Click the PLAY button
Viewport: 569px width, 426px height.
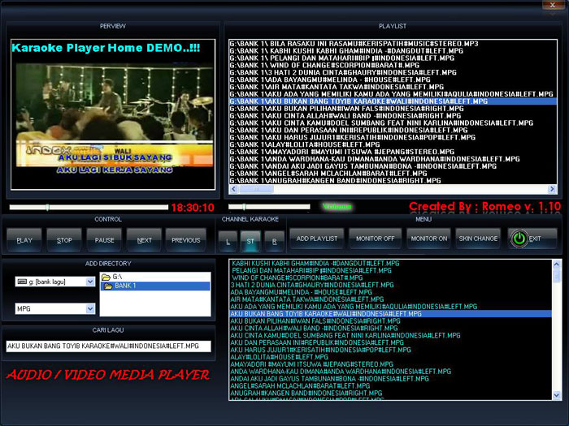[x=24, y=239]
